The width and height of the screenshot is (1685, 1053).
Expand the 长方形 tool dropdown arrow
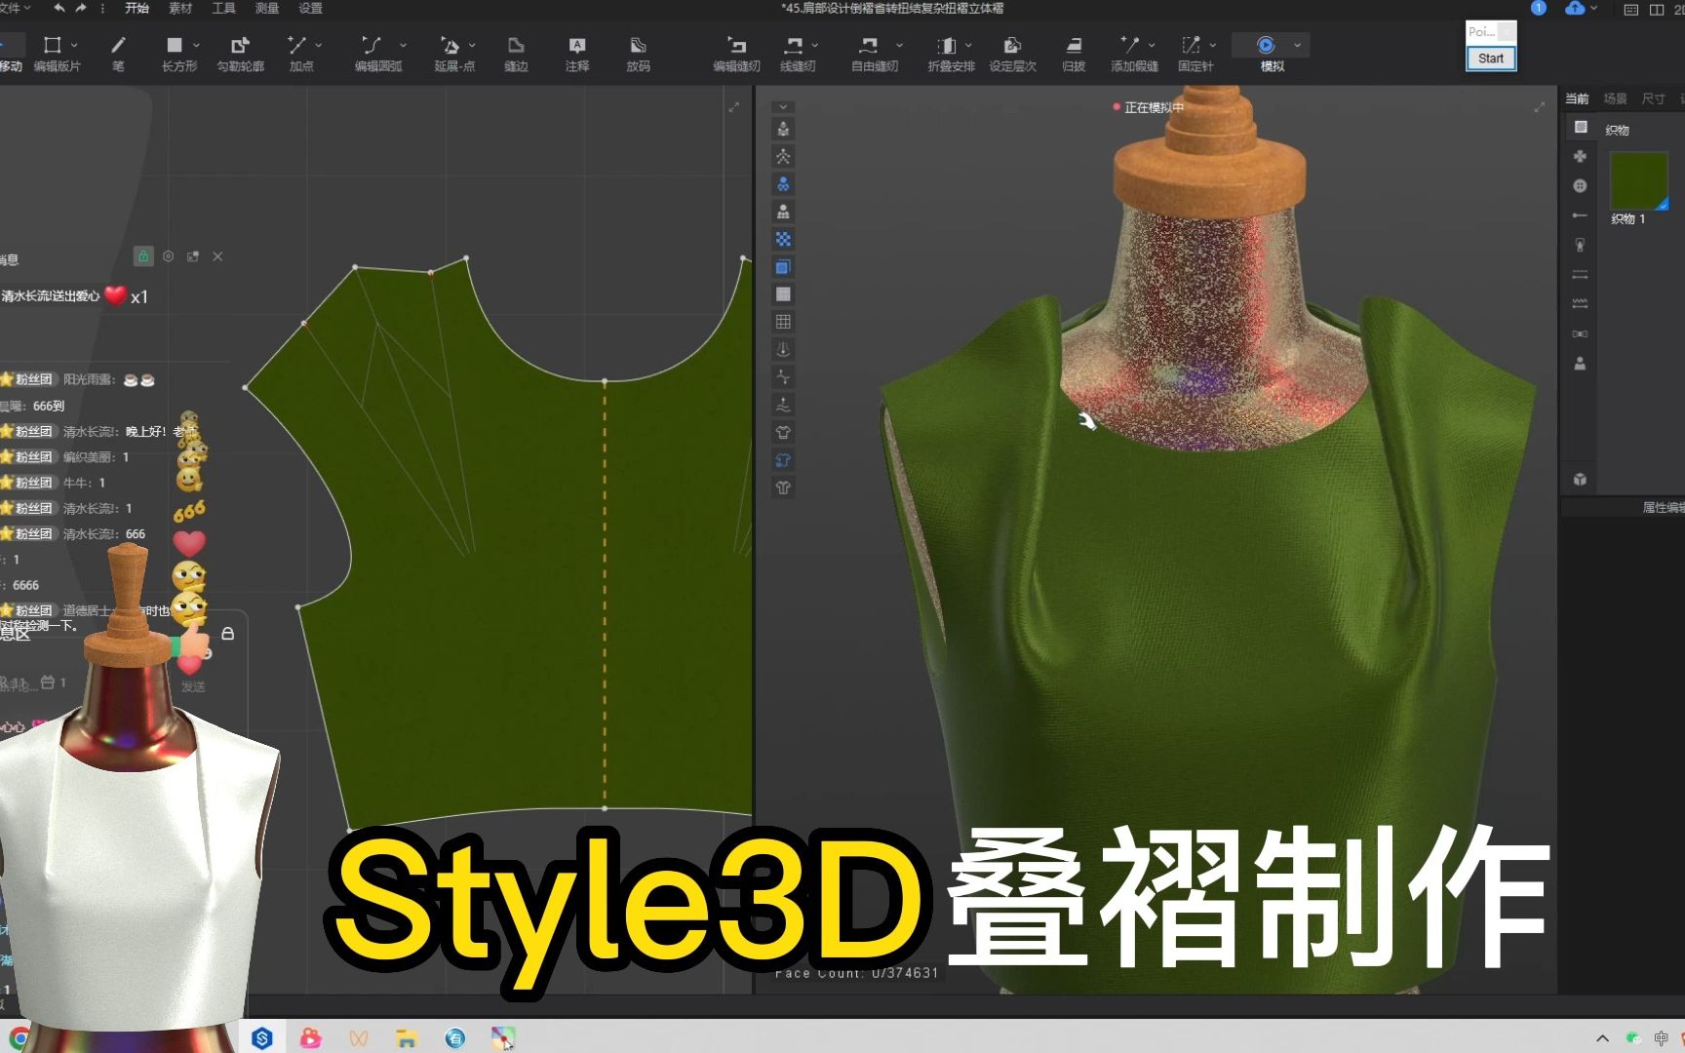[196, 45]
